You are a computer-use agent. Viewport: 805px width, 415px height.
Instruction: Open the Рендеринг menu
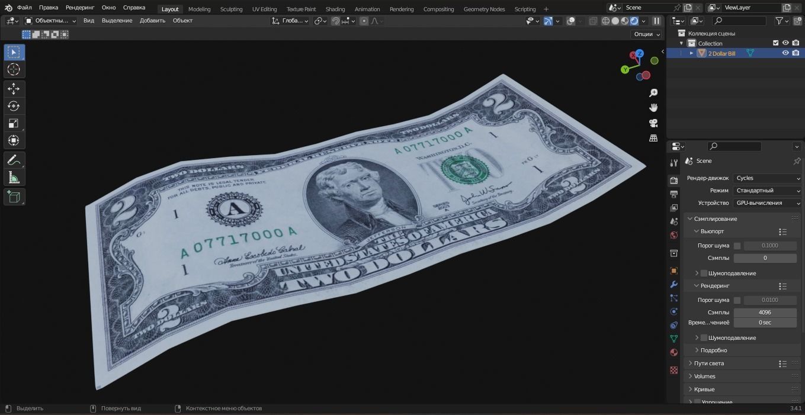click(80, 8)
